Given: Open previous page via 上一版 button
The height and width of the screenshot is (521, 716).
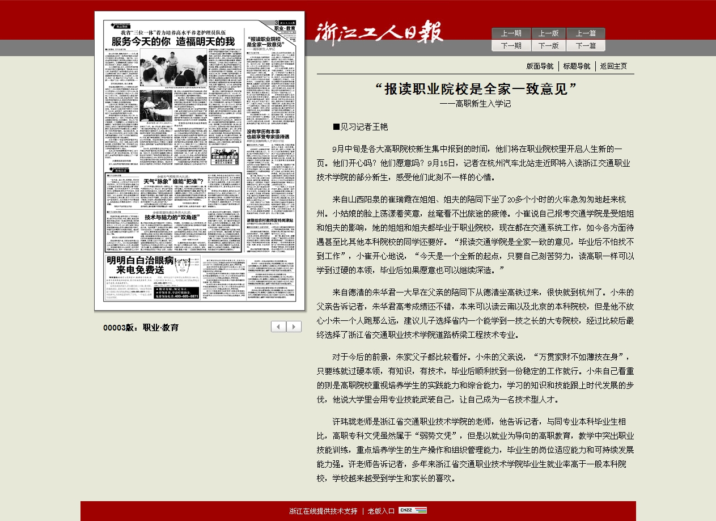Looking at the screenshot, I should [548, 33].
